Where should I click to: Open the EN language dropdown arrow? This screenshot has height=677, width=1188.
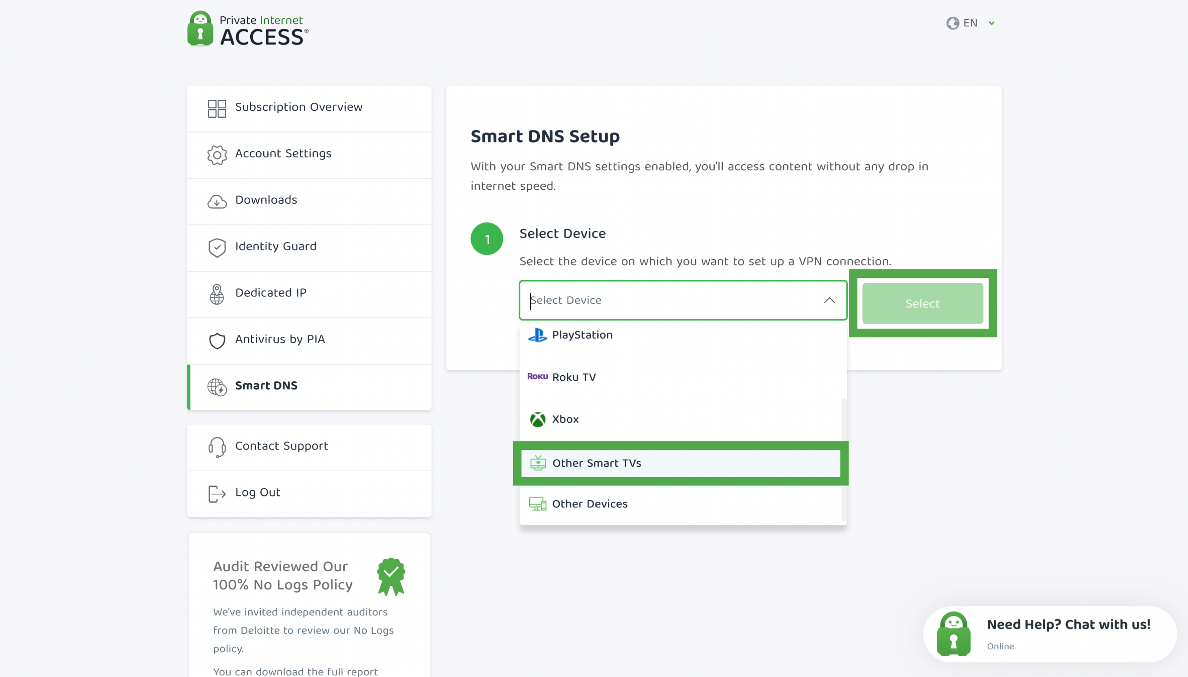pyautogui.click(x=991, y=23)
